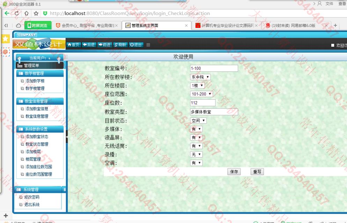Viewport: 347px width, 223px height.
Task: Collapse the 教学楼管理 section
Action: point(40,73)
